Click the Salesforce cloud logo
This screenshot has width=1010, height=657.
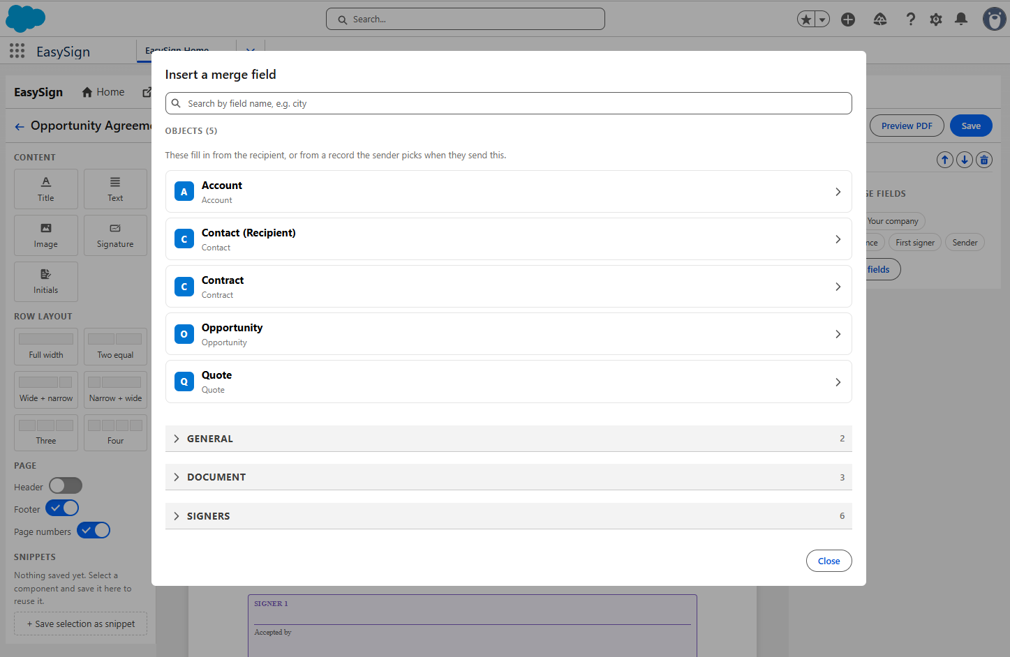coord(26,19)
